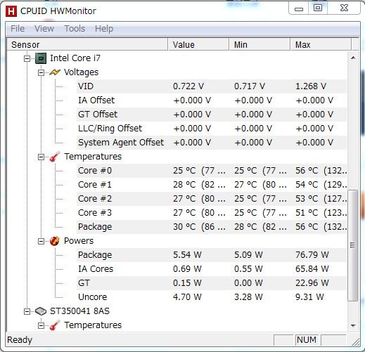Collapse the Powers group
Viewport: 365px width, 352px height.
[x=41, y=241]
